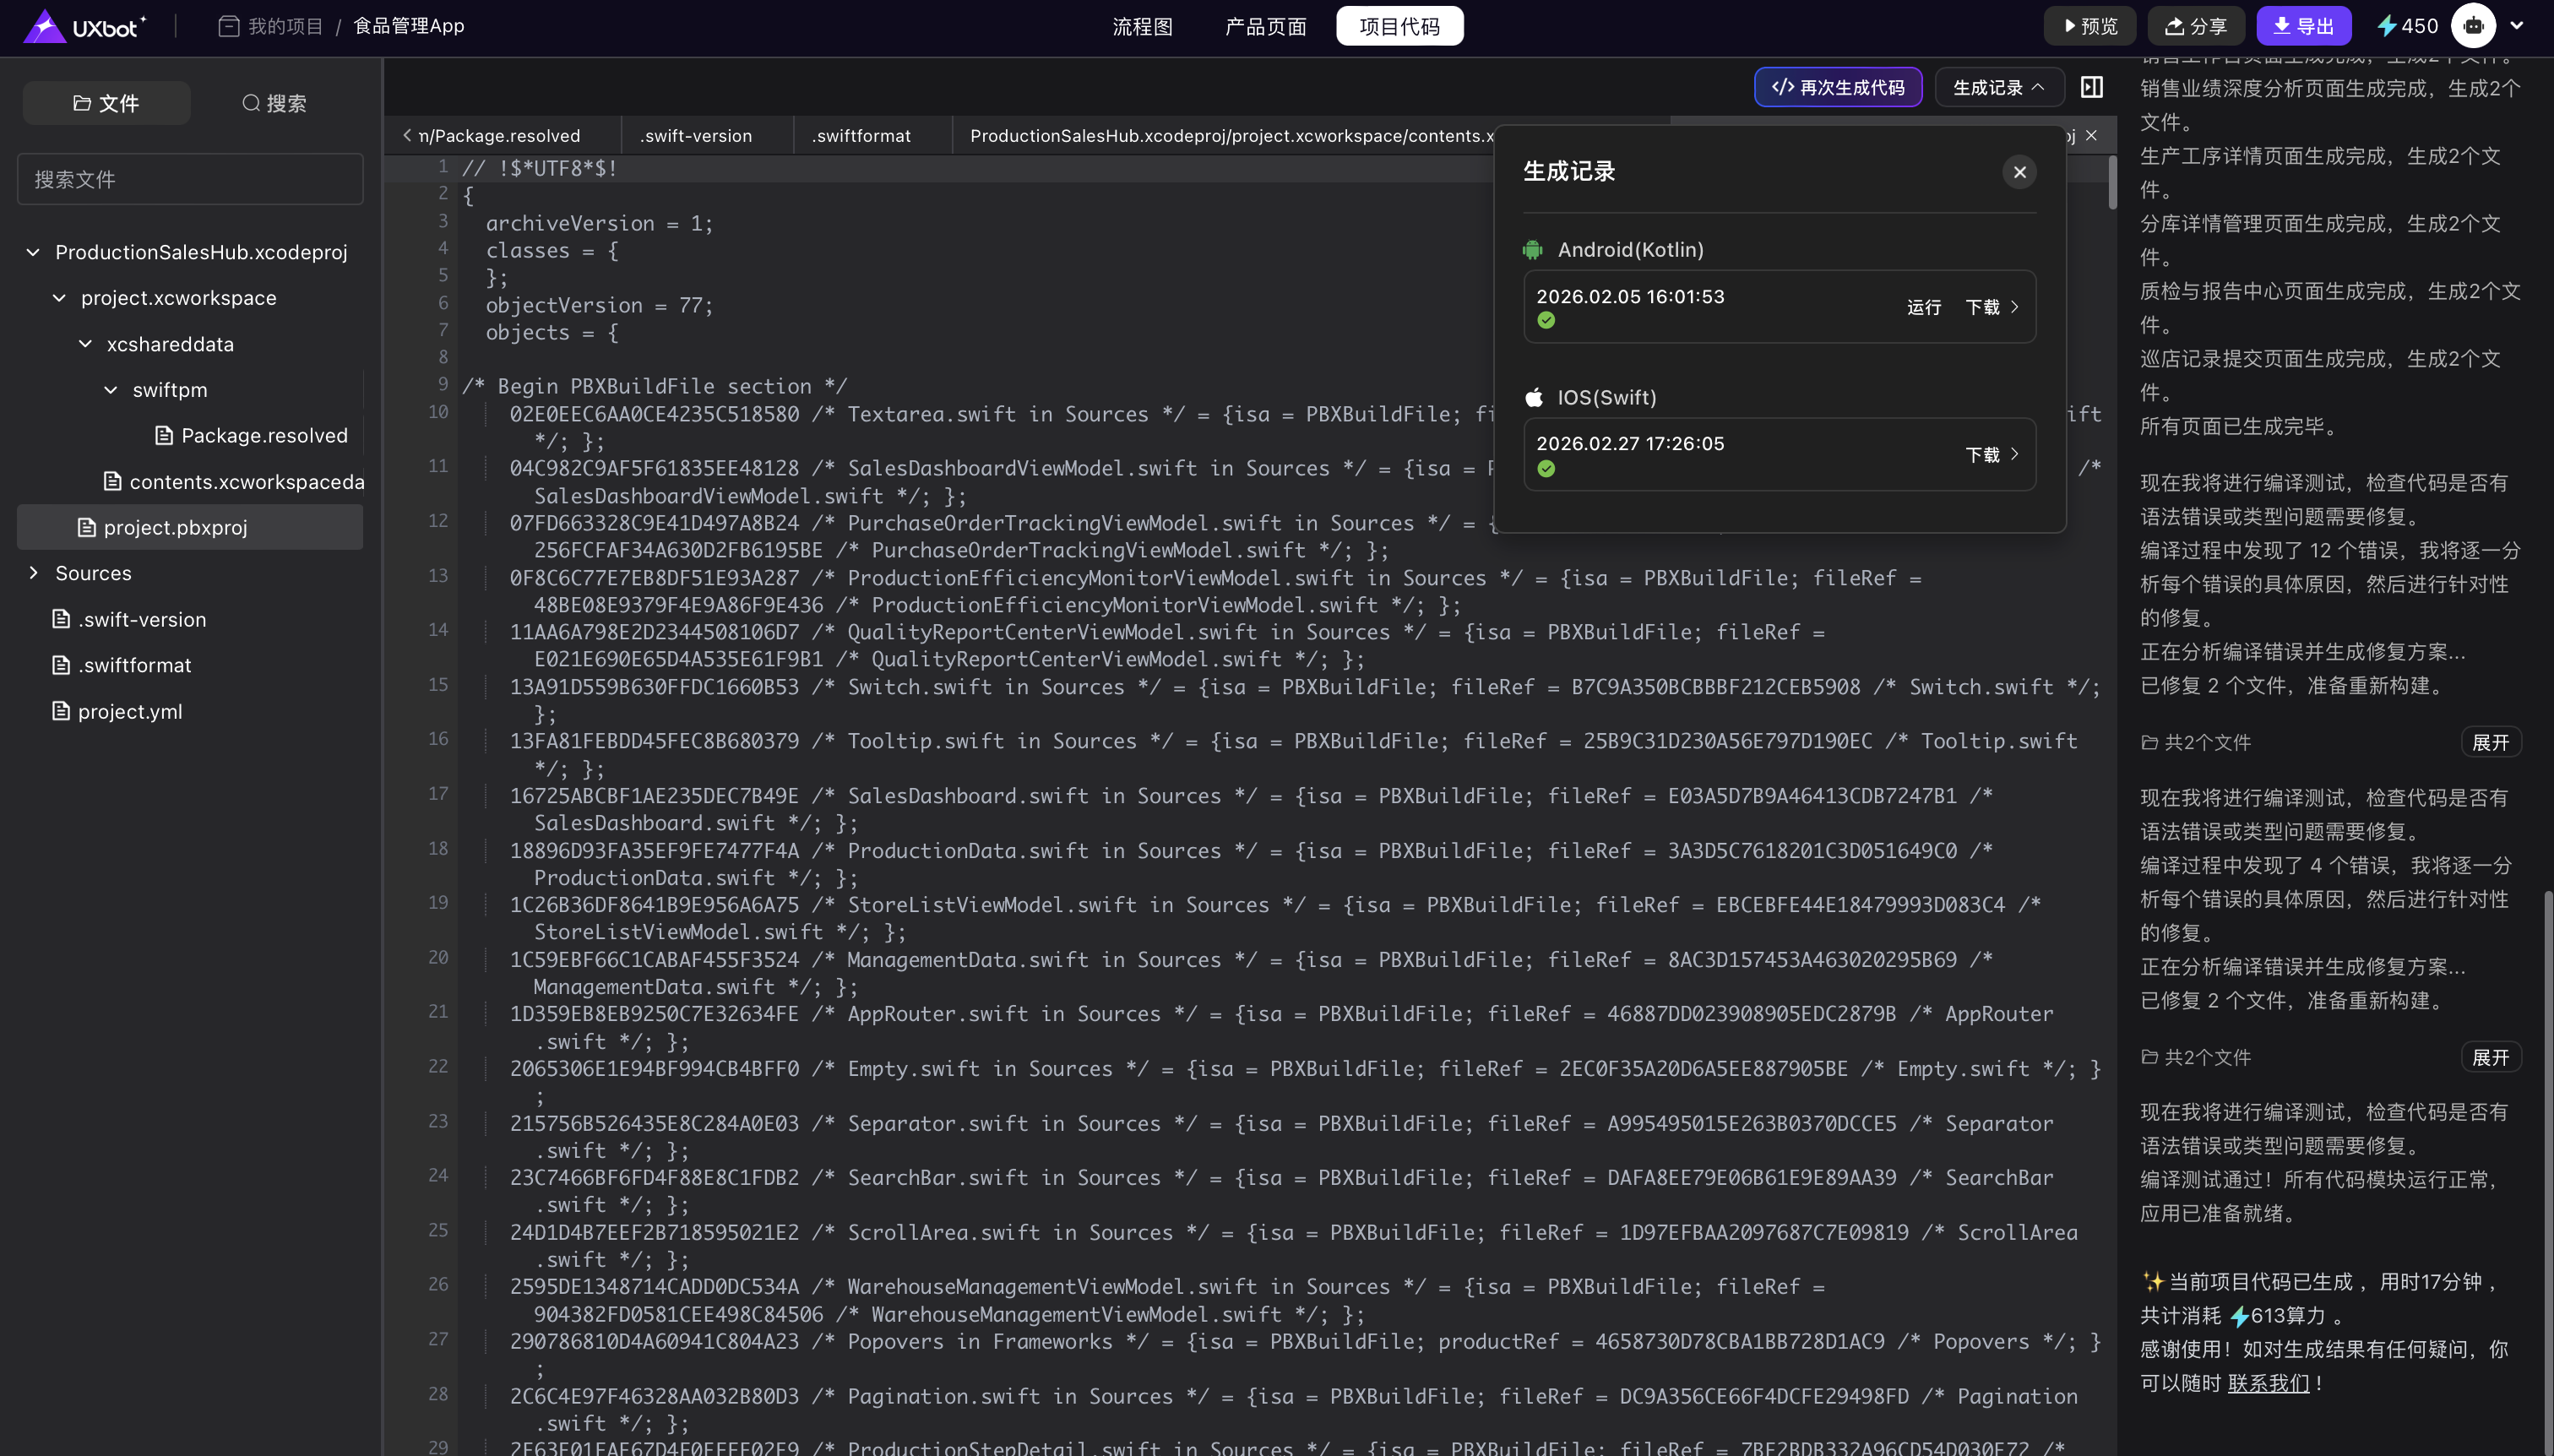
Task: Click the 联系我们 link
Action: [x=2268, y=1383]
